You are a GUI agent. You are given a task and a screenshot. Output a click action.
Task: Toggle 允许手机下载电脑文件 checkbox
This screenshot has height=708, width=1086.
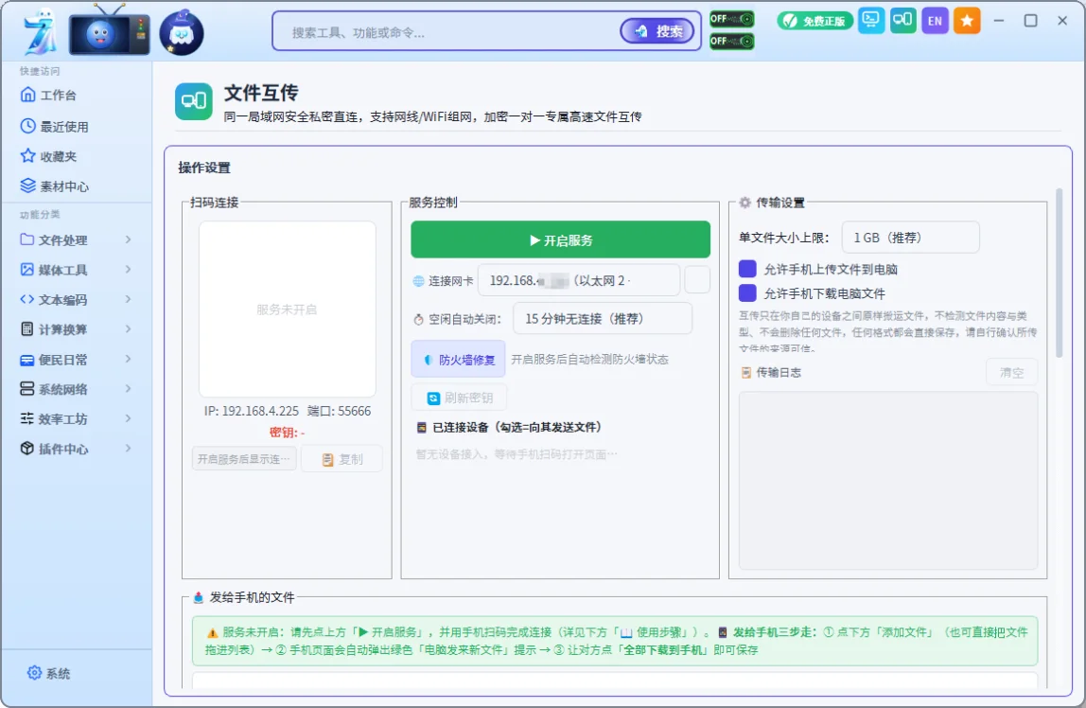pos(747,293)
